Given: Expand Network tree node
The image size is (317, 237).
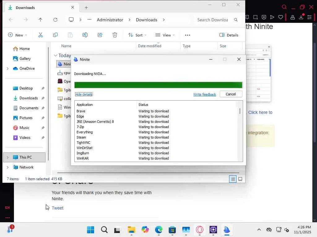Looking at the screenshot, I should coord(8,167).
